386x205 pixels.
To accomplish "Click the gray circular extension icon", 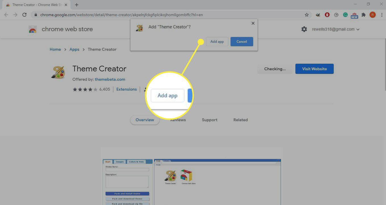I will click(336, 15).
